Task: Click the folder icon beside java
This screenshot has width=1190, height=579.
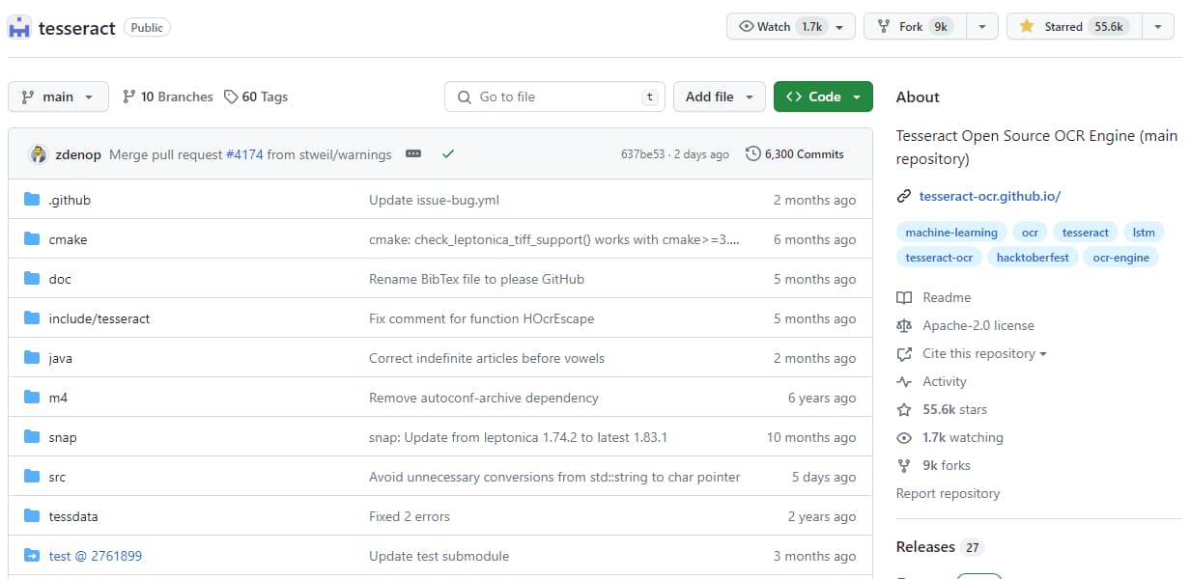Action: click(x=32, y=358)
